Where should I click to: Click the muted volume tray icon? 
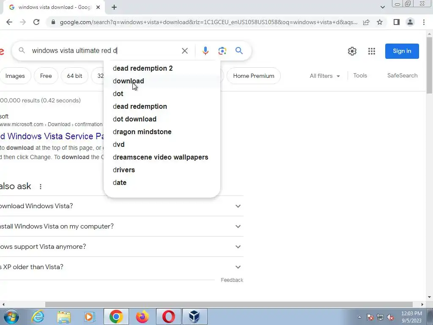(x=390, y=317)
